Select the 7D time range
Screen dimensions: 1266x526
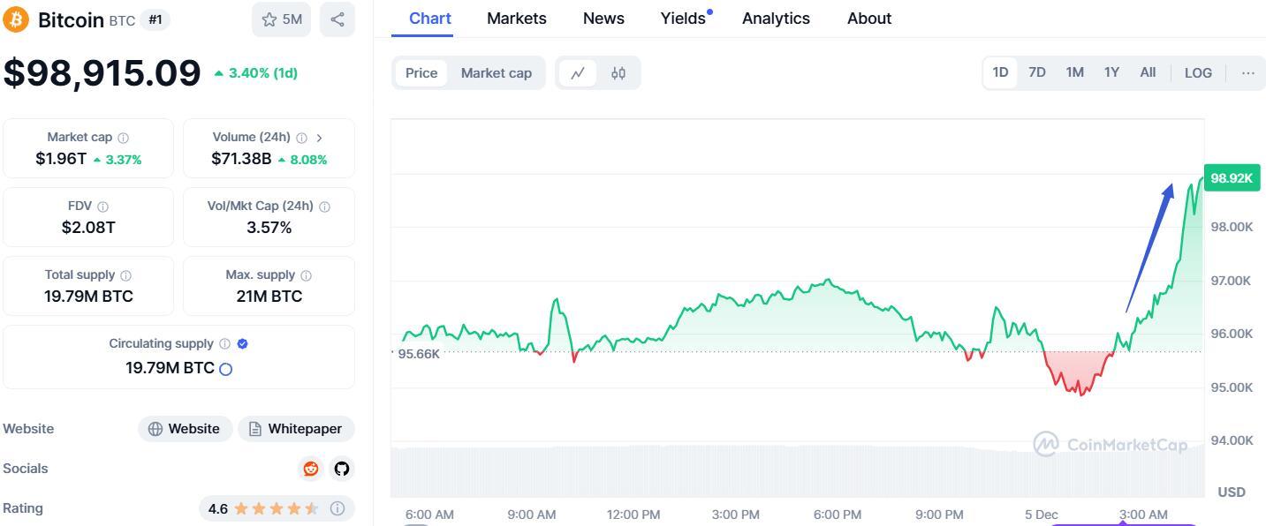tap(1037, 72)
